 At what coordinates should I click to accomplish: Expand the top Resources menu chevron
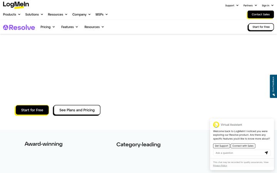[66, 15]
